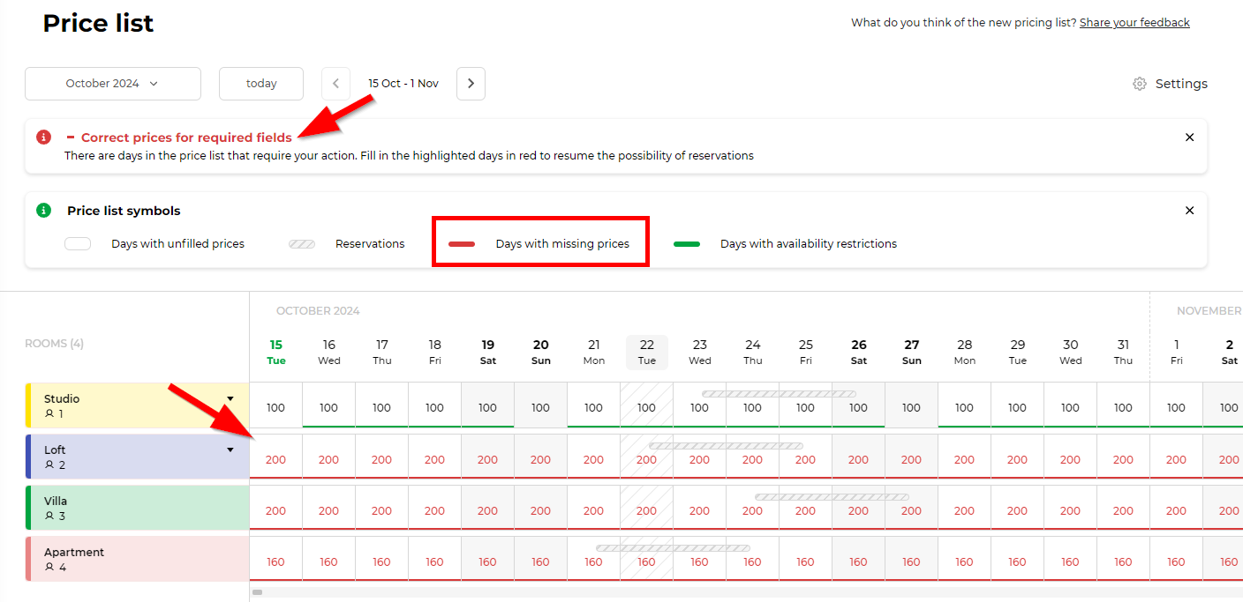Image resolution: width=1243 pixels, height=602 pixels.
Task: Go to the previous date range
Action: [x=335, y=84]
